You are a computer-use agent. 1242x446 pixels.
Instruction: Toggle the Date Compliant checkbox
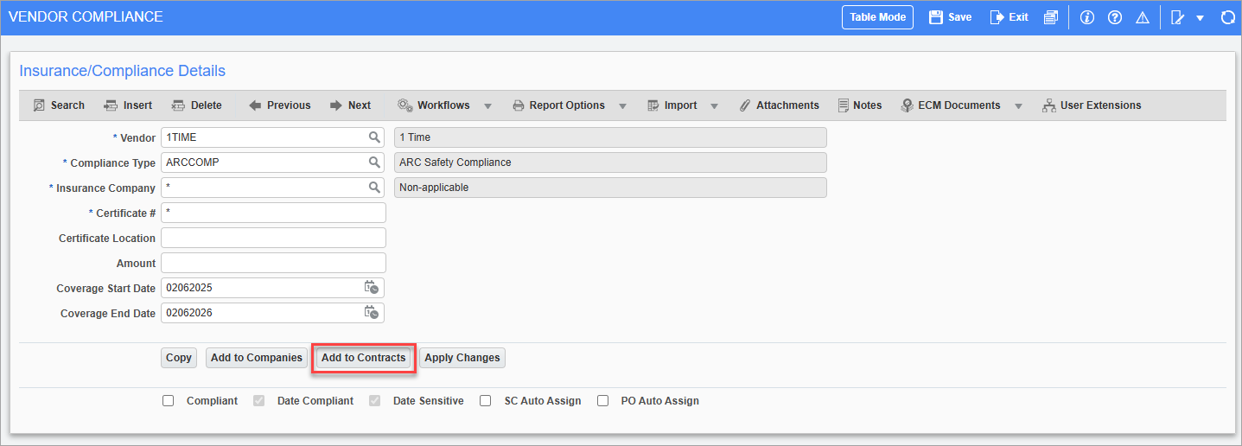[x=258, y=401]
